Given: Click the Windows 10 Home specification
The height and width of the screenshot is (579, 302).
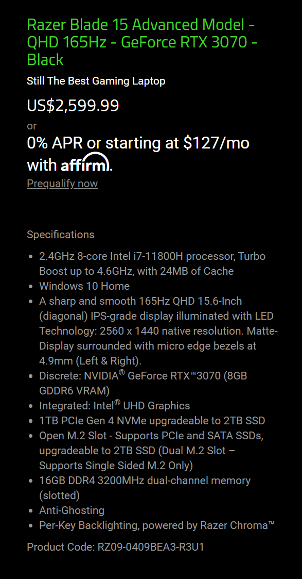Looking at the screenshot, I should [x=84, y=286].
